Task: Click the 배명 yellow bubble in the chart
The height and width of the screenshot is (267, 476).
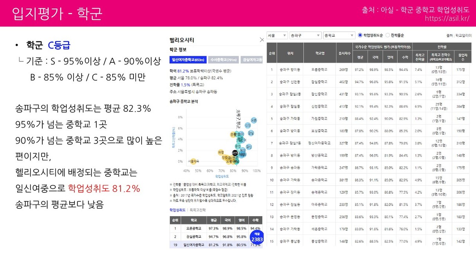Action: 221,152
